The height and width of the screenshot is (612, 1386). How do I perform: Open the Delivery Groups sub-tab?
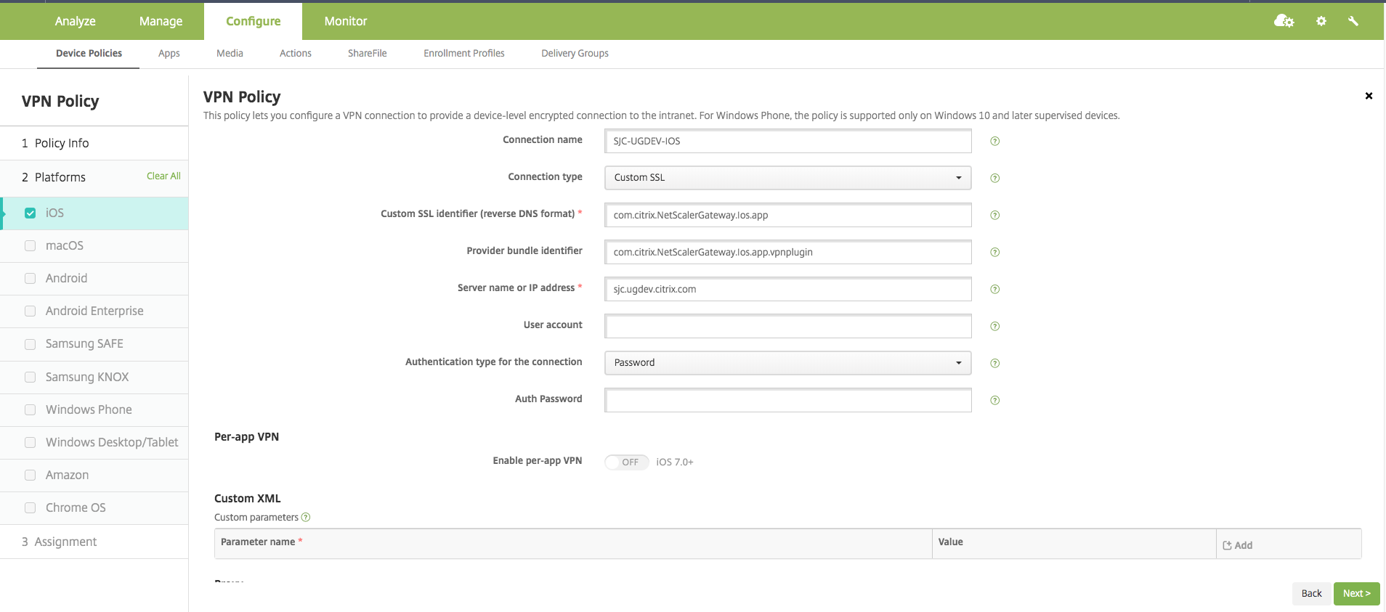pyautogui.click(x=575, y=53)
